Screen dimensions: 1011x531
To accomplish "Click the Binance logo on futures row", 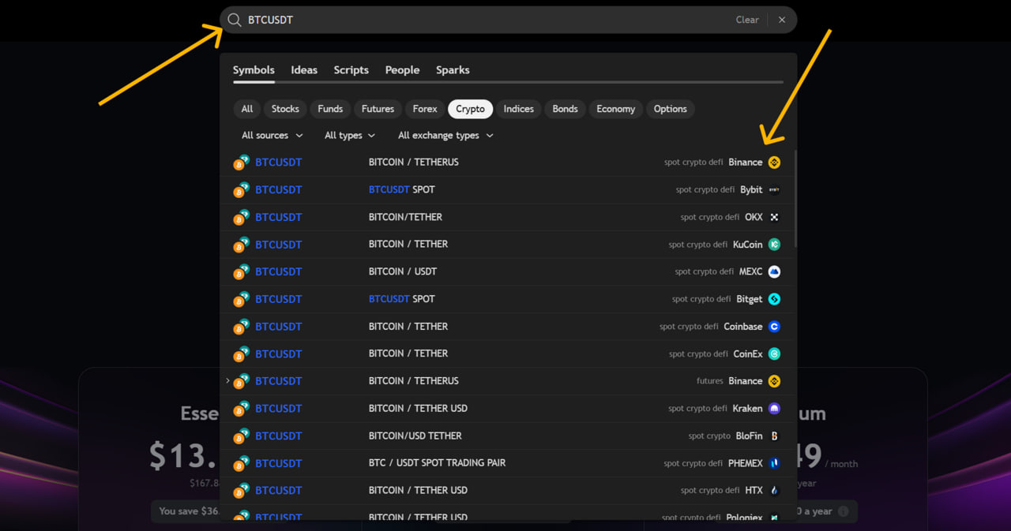I will 774,381.
